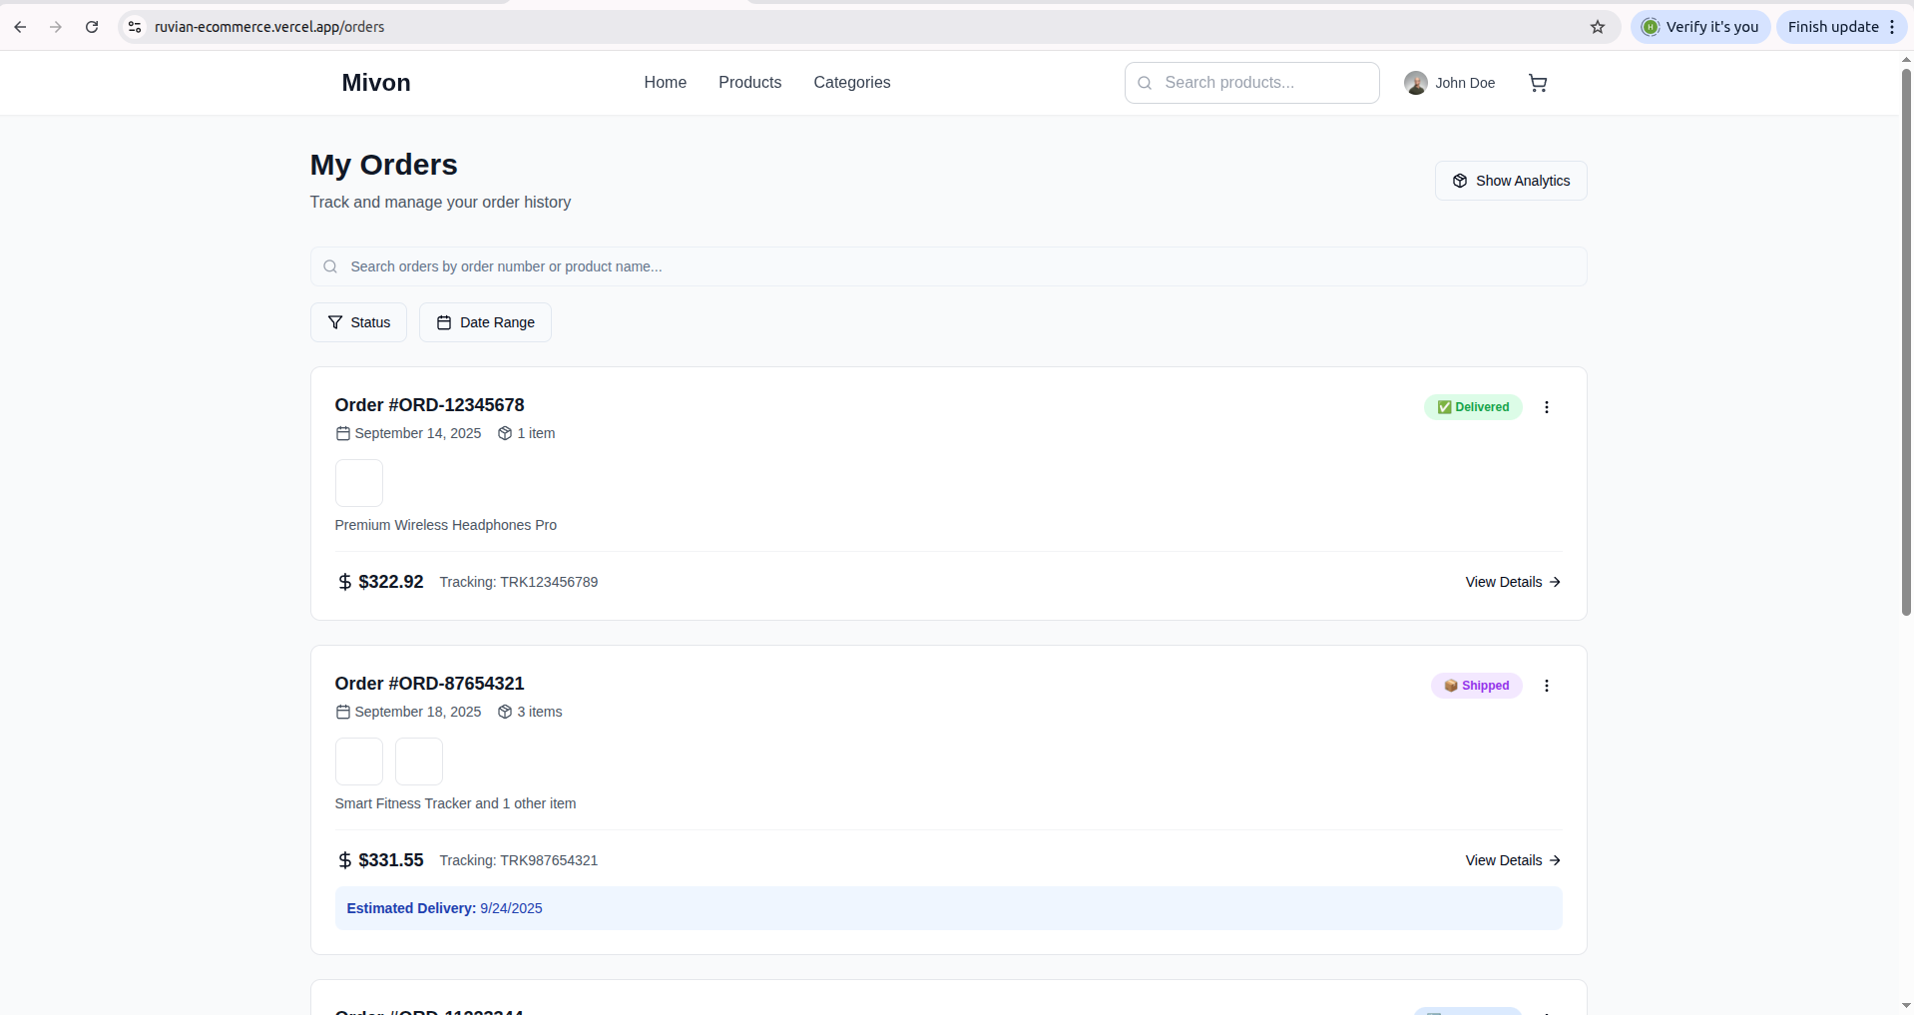Click Premium Wireless Headphones Pro product name

click(446, 525)
